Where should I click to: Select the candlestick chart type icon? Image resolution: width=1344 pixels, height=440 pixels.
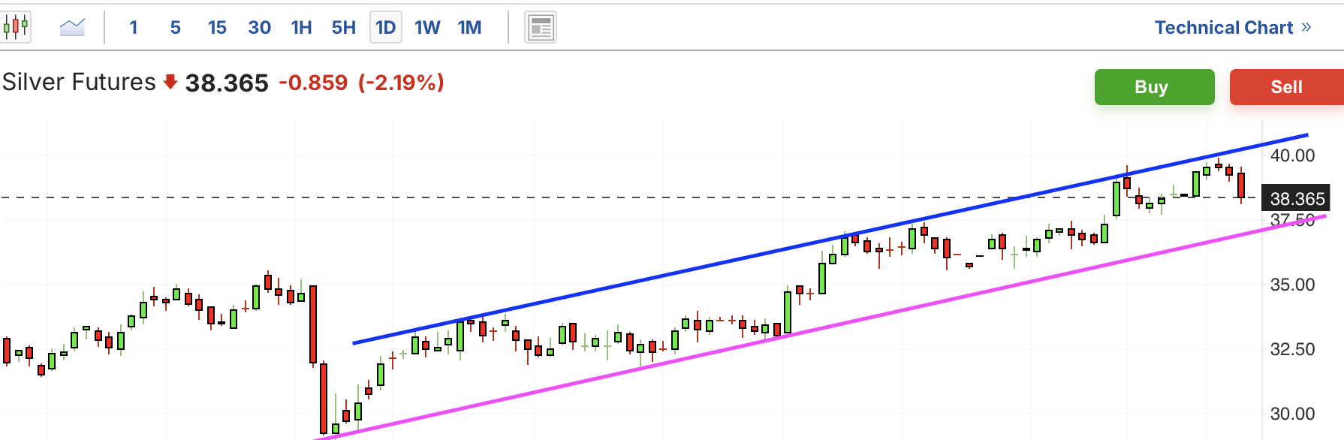pyautogui.click(x=15, y=28)
